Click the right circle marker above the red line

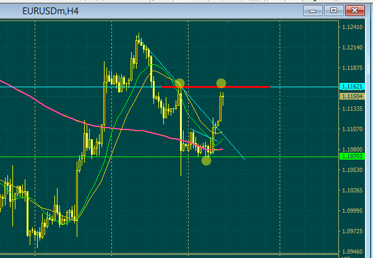click(x=221, y=84)
